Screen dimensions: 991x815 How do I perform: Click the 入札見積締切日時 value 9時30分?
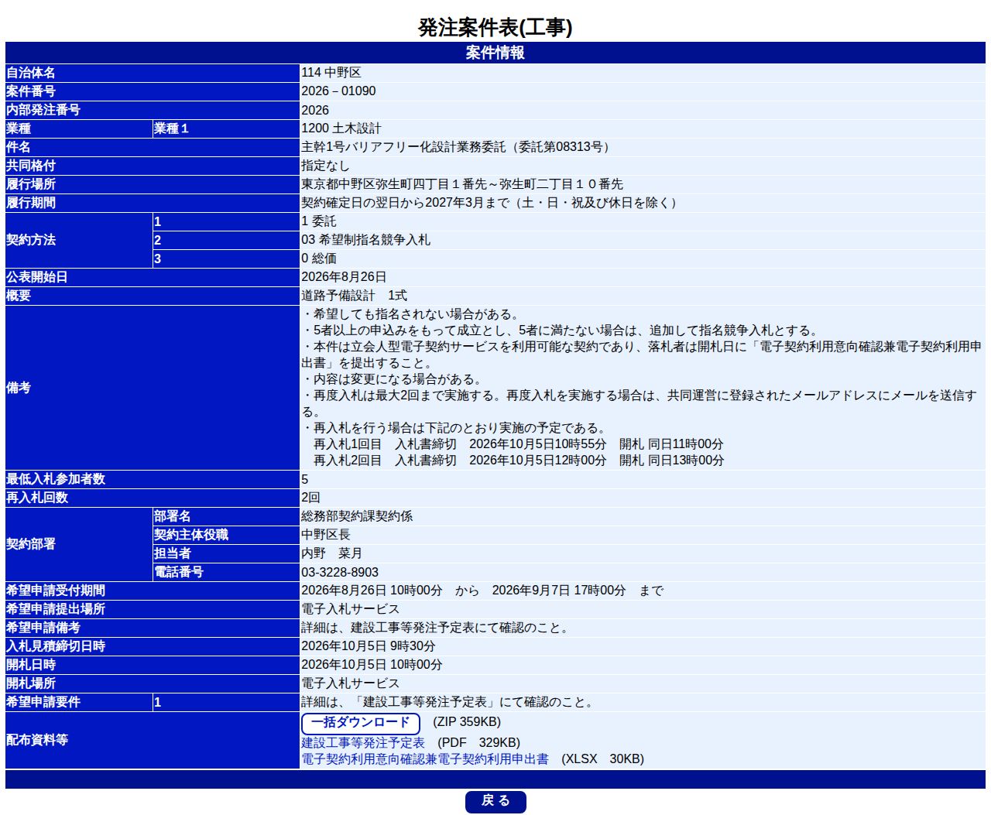pyautogui.click(x=369, y=645)
